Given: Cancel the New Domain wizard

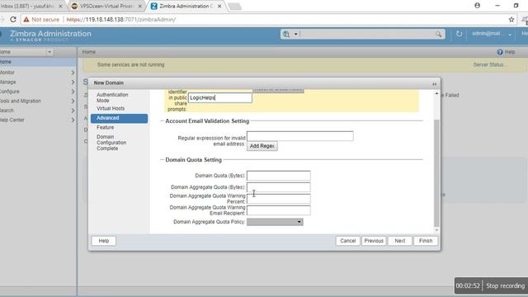Looking at the screenshot, I should tap(348, 241).
